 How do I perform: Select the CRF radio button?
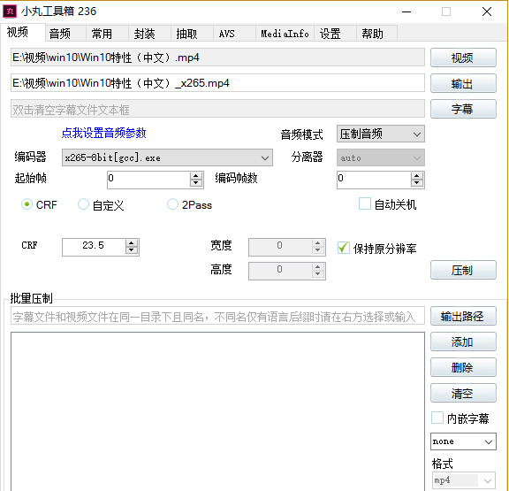27,204
